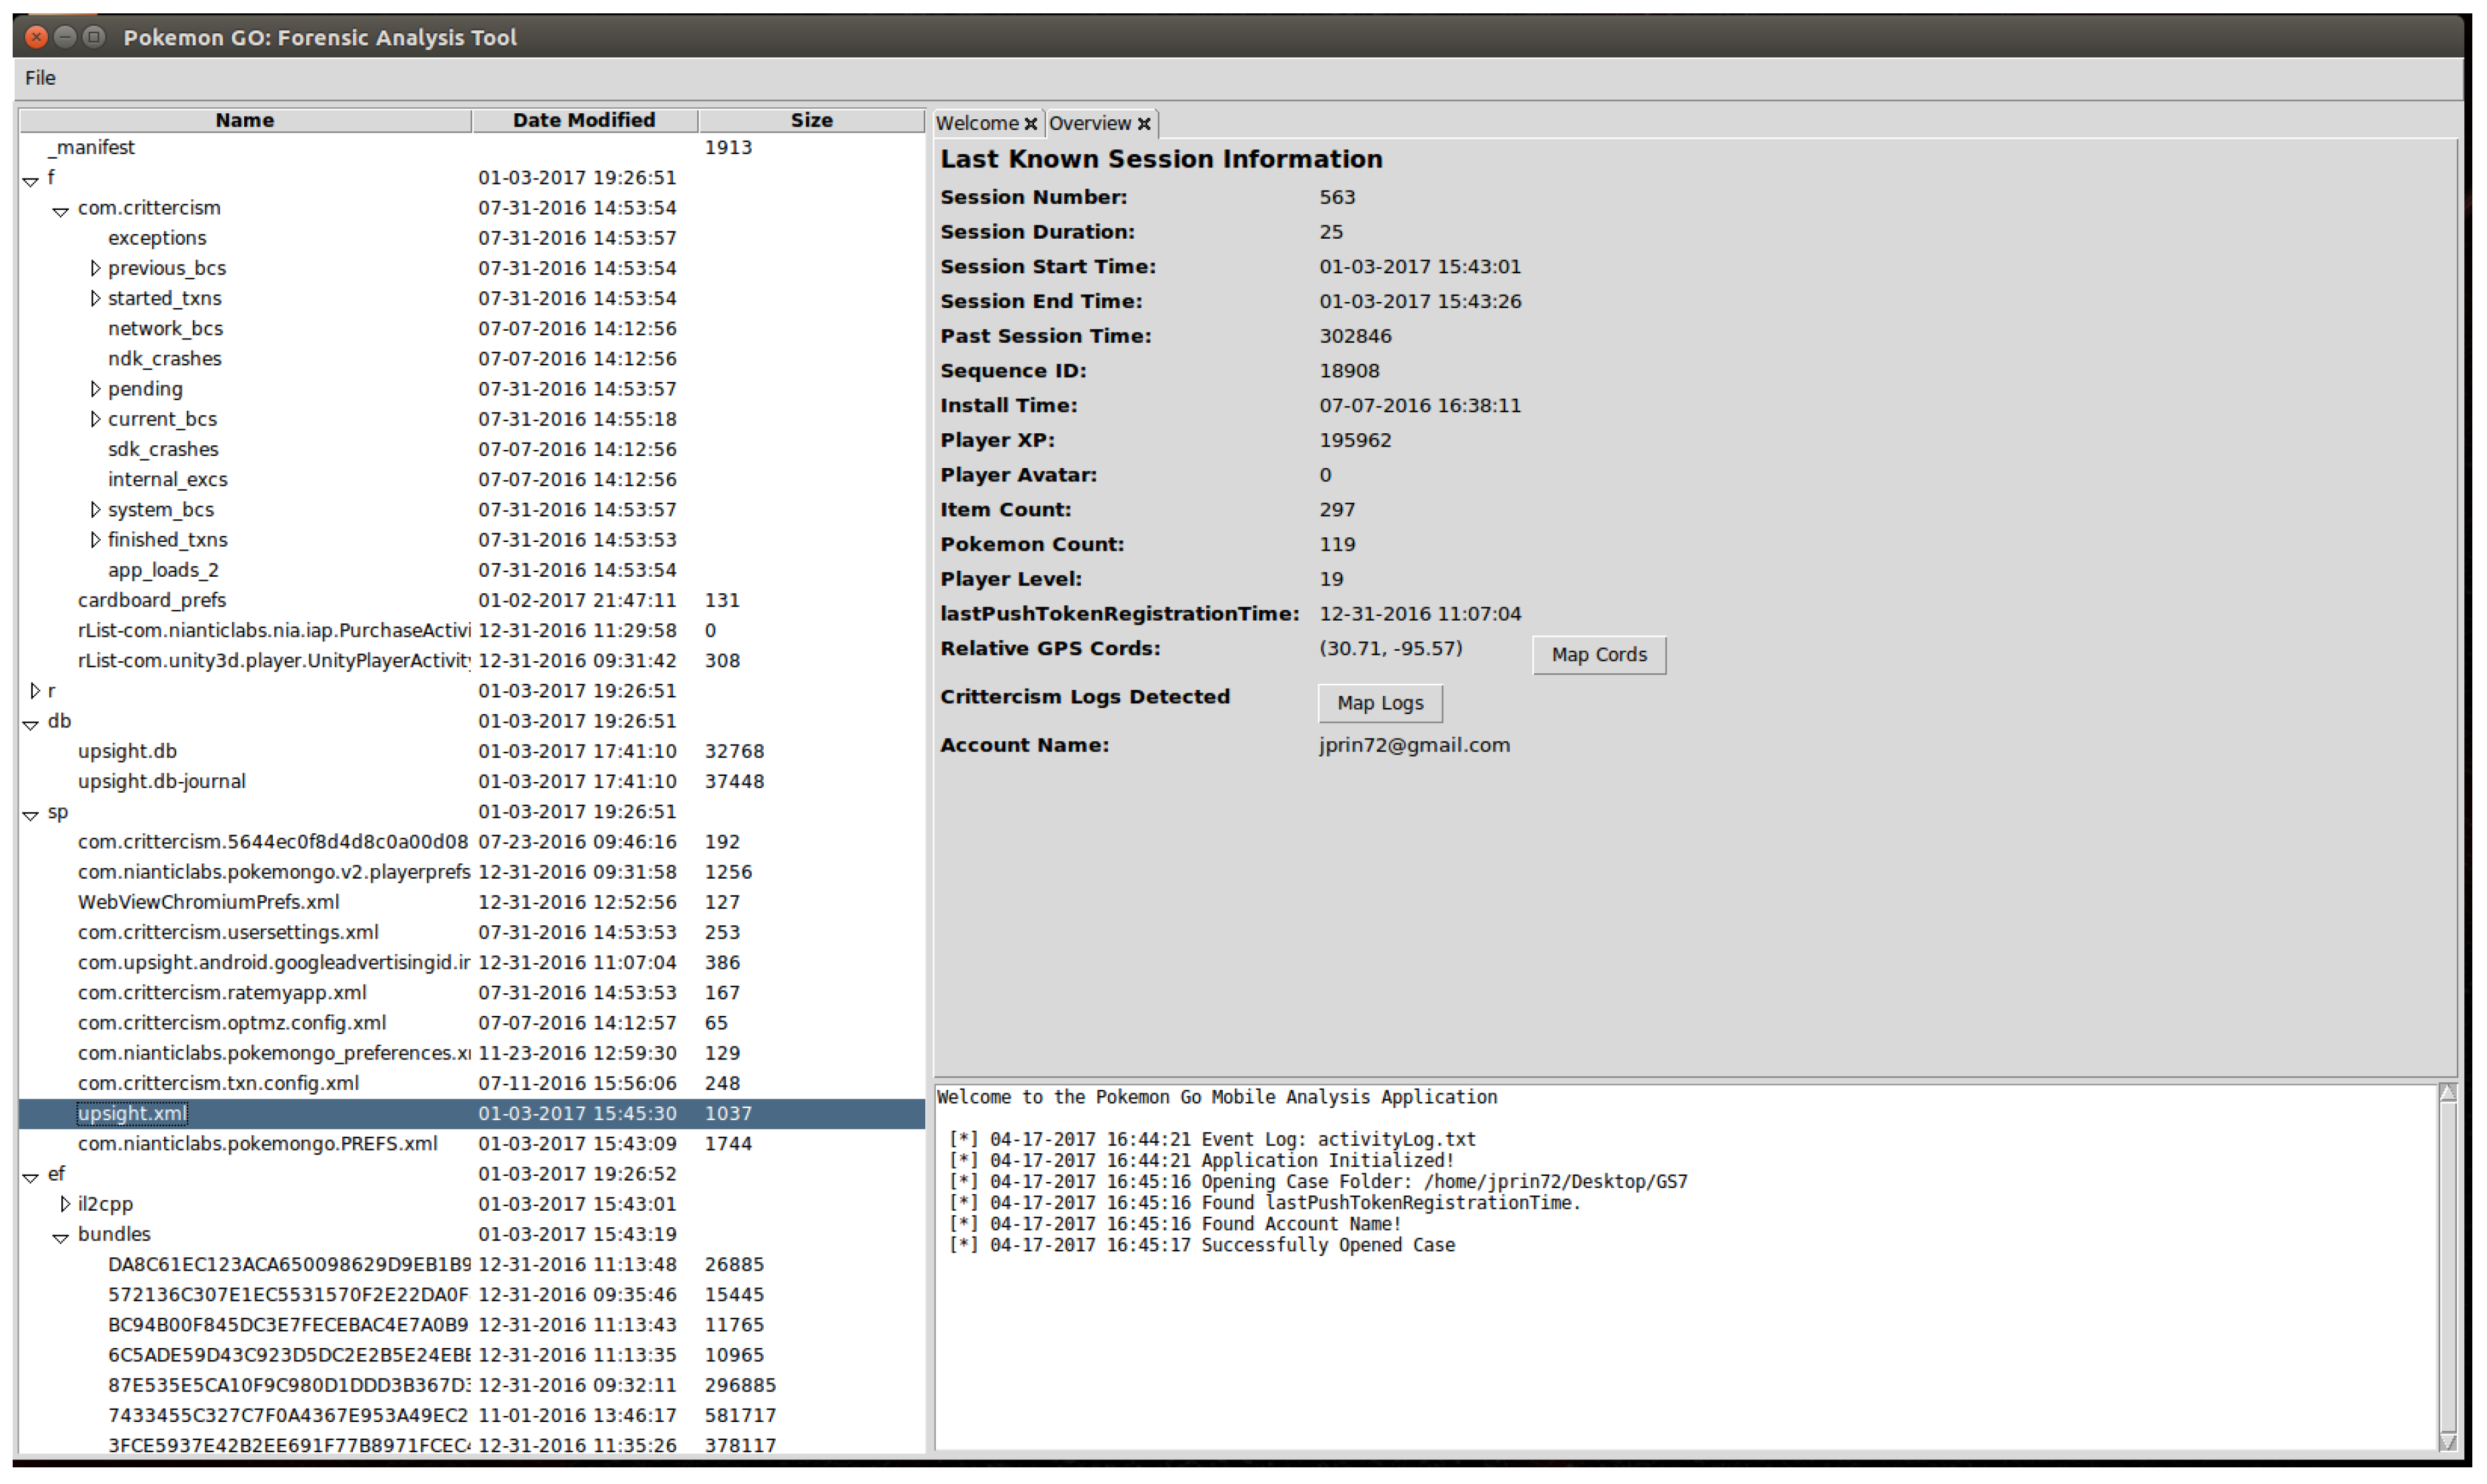
Task: Select the upsight.db file
Action: (127, 752)
